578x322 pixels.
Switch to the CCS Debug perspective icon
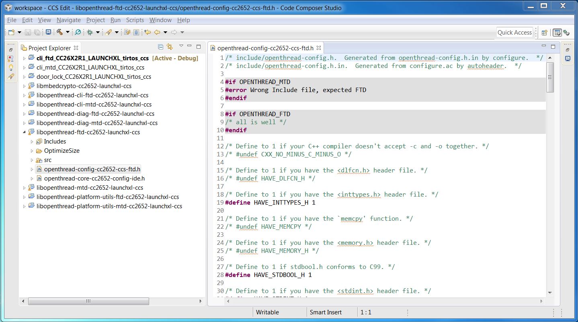tap(568, 33)
